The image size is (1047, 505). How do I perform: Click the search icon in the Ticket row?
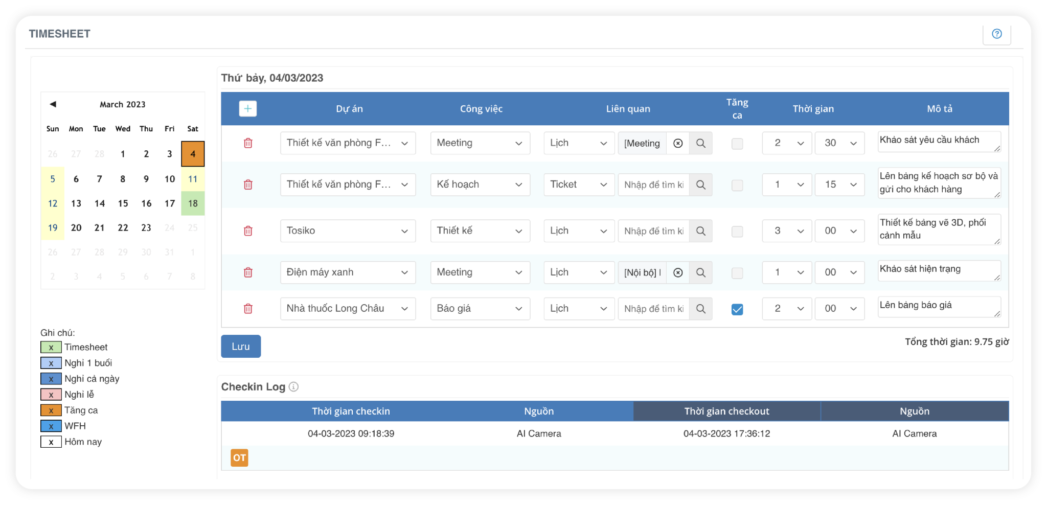(701, 185)
